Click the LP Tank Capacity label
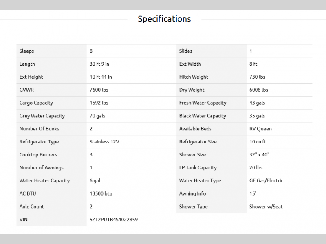 click(198, 168)
